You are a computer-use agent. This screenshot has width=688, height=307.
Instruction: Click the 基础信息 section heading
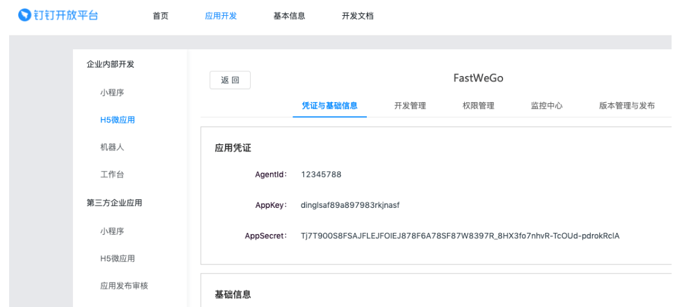232,294
